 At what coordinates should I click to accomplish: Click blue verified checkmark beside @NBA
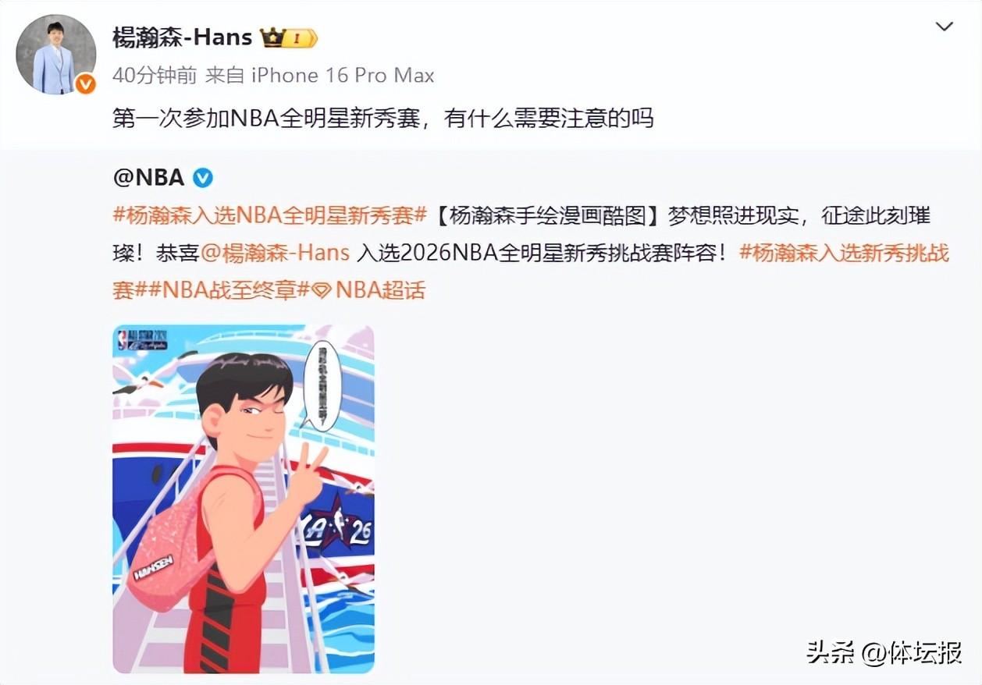pos(202,177)
